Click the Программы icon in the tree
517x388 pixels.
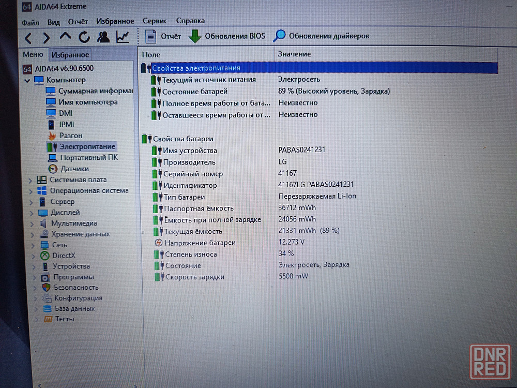[x=45, y=277]
